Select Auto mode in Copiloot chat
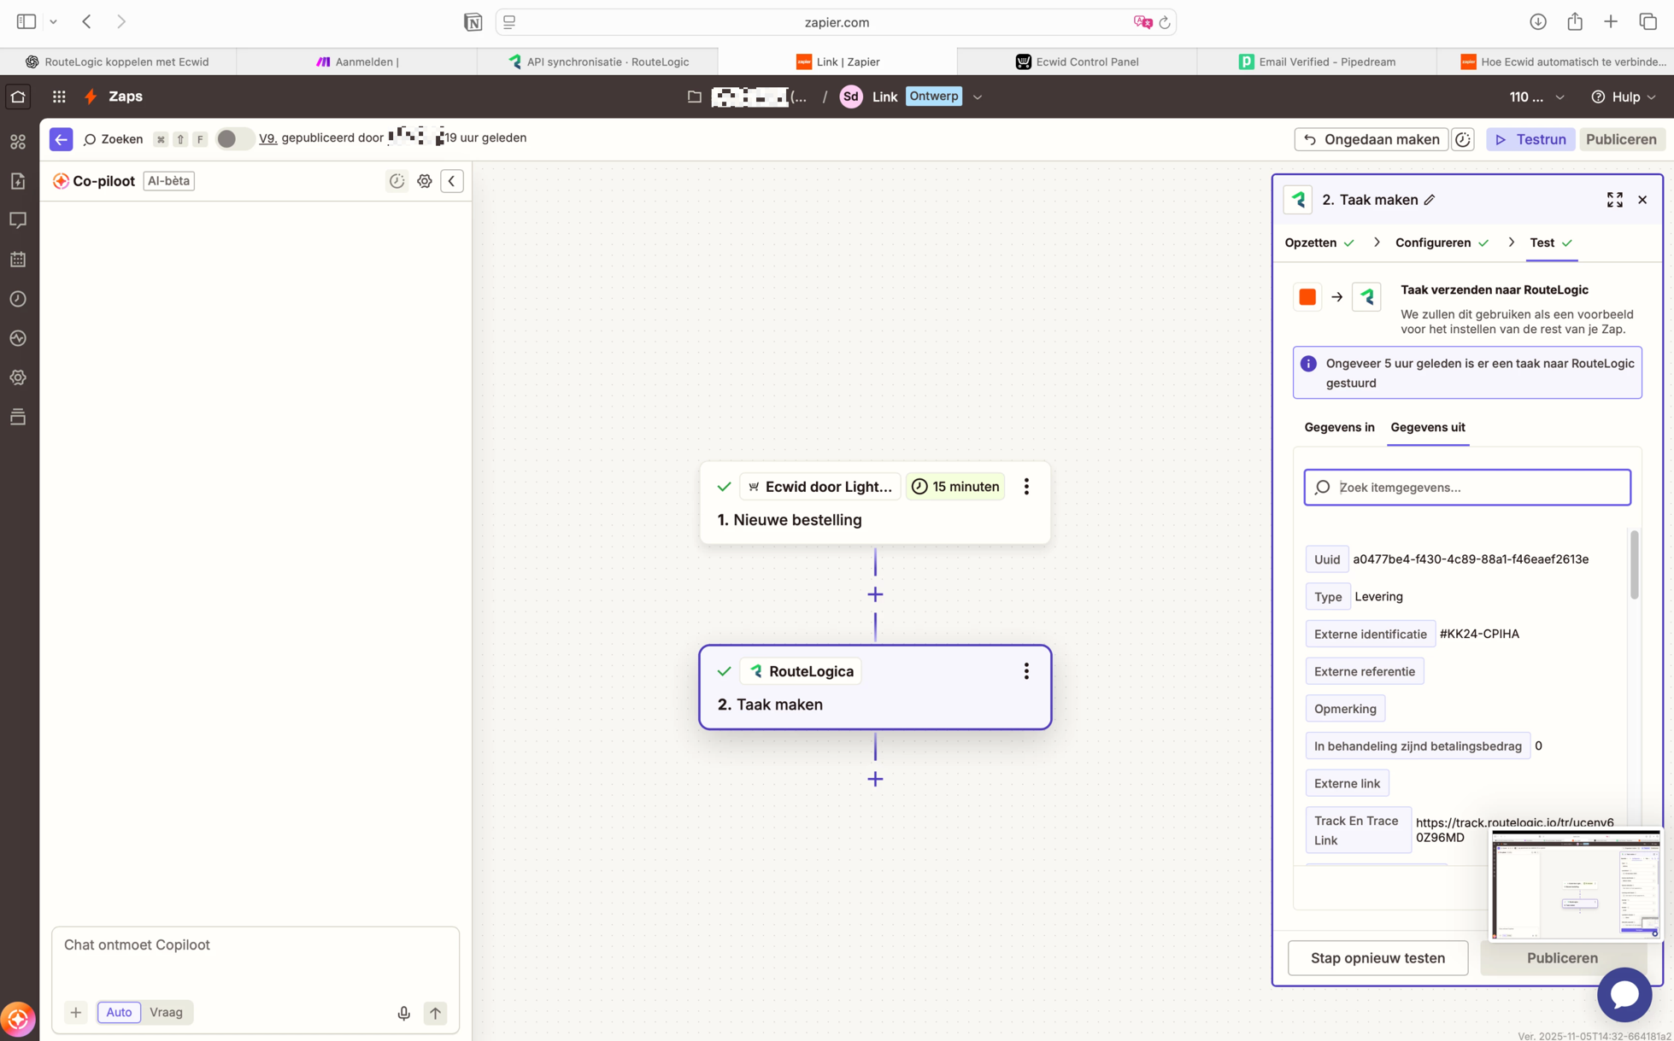Image resolution: width=1674 pixels, height=1041 pixels. pyautogui.click(x=119, y=1012)
